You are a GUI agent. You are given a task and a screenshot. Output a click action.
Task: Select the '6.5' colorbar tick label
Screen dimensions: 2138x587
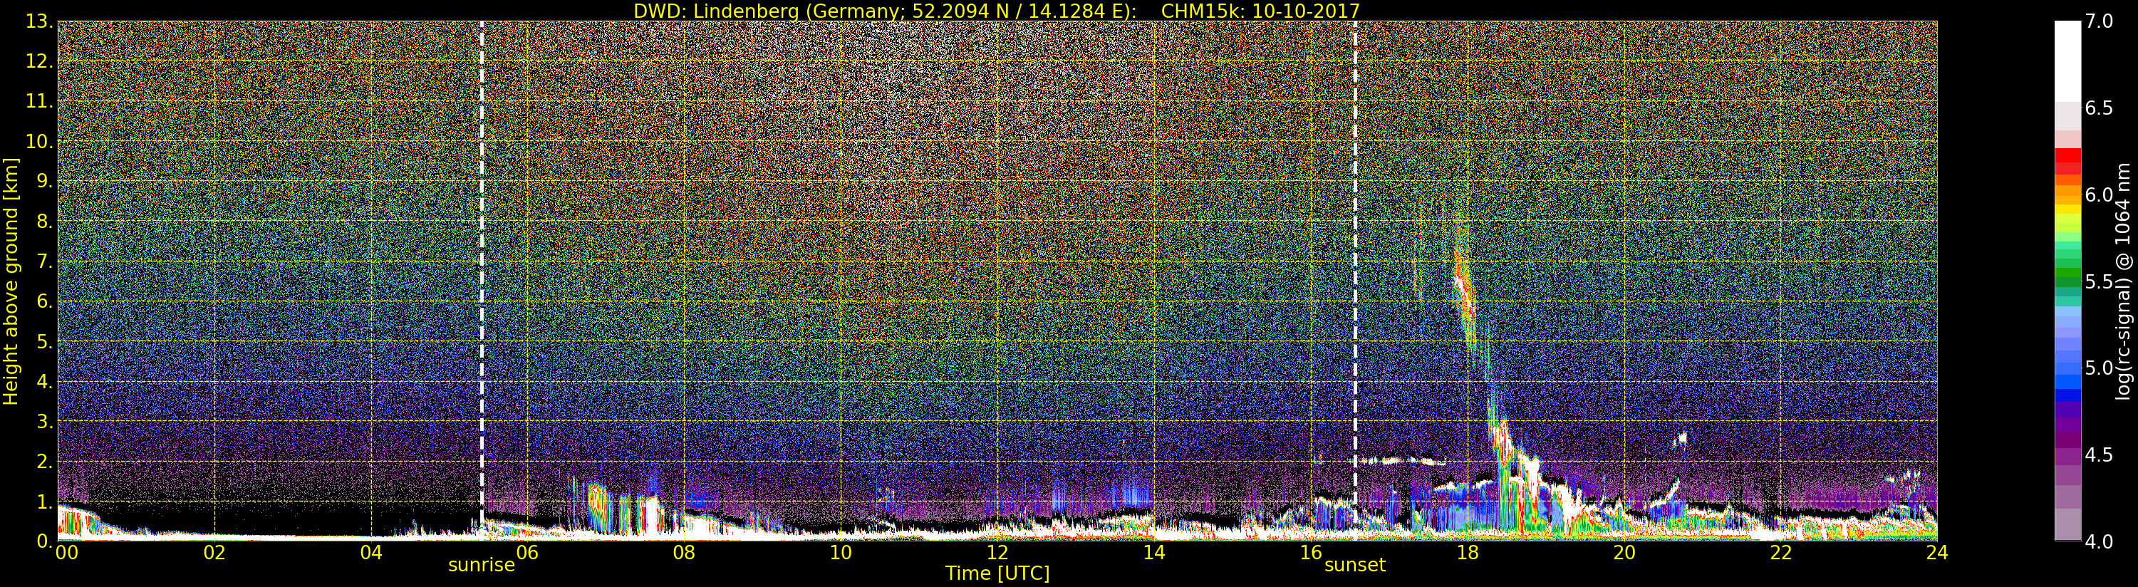pos(2099,108)
